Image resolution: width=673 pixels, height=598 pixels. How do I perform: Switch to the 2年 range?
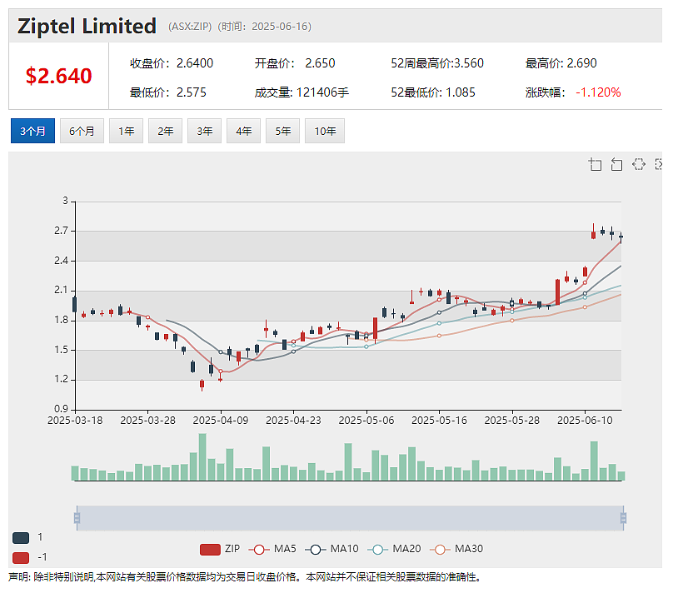[x=165, y=131]
